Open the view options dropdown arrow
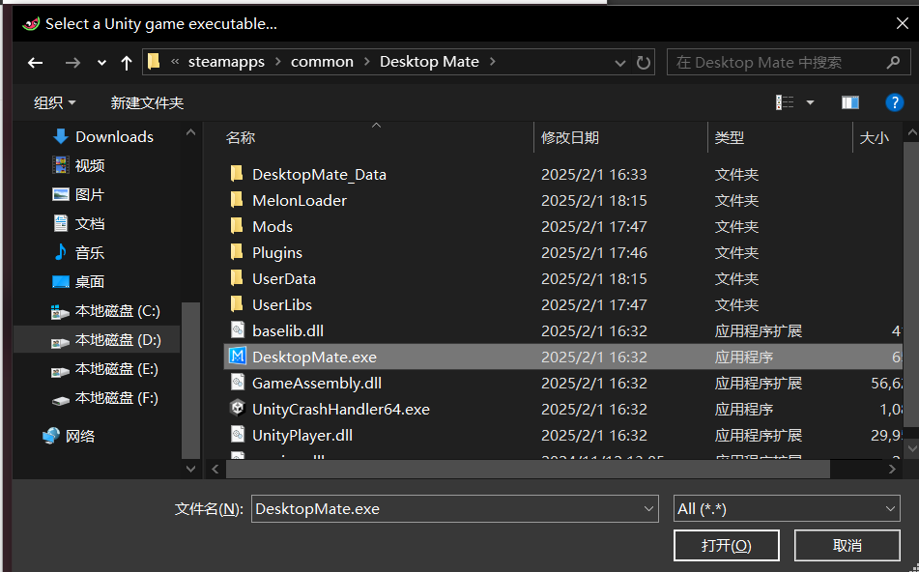 [810, 102]
